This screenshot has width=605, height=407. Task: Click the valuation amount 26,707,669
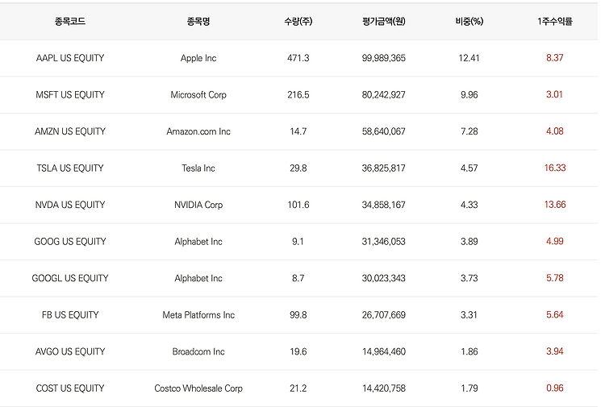tap(383, 315)
